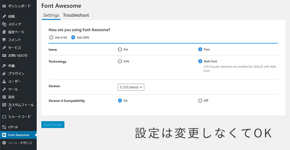Click the ショートコード brackets icon
The width and height of the screenshot is (290, 150).
click(x=4, y=117)
